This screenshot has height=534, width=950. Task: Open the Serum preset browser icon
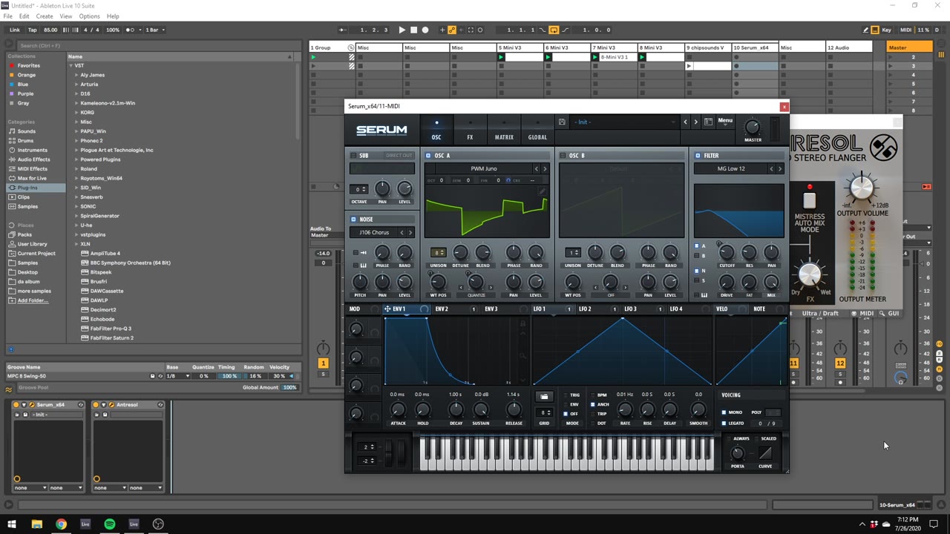(708, 122)
